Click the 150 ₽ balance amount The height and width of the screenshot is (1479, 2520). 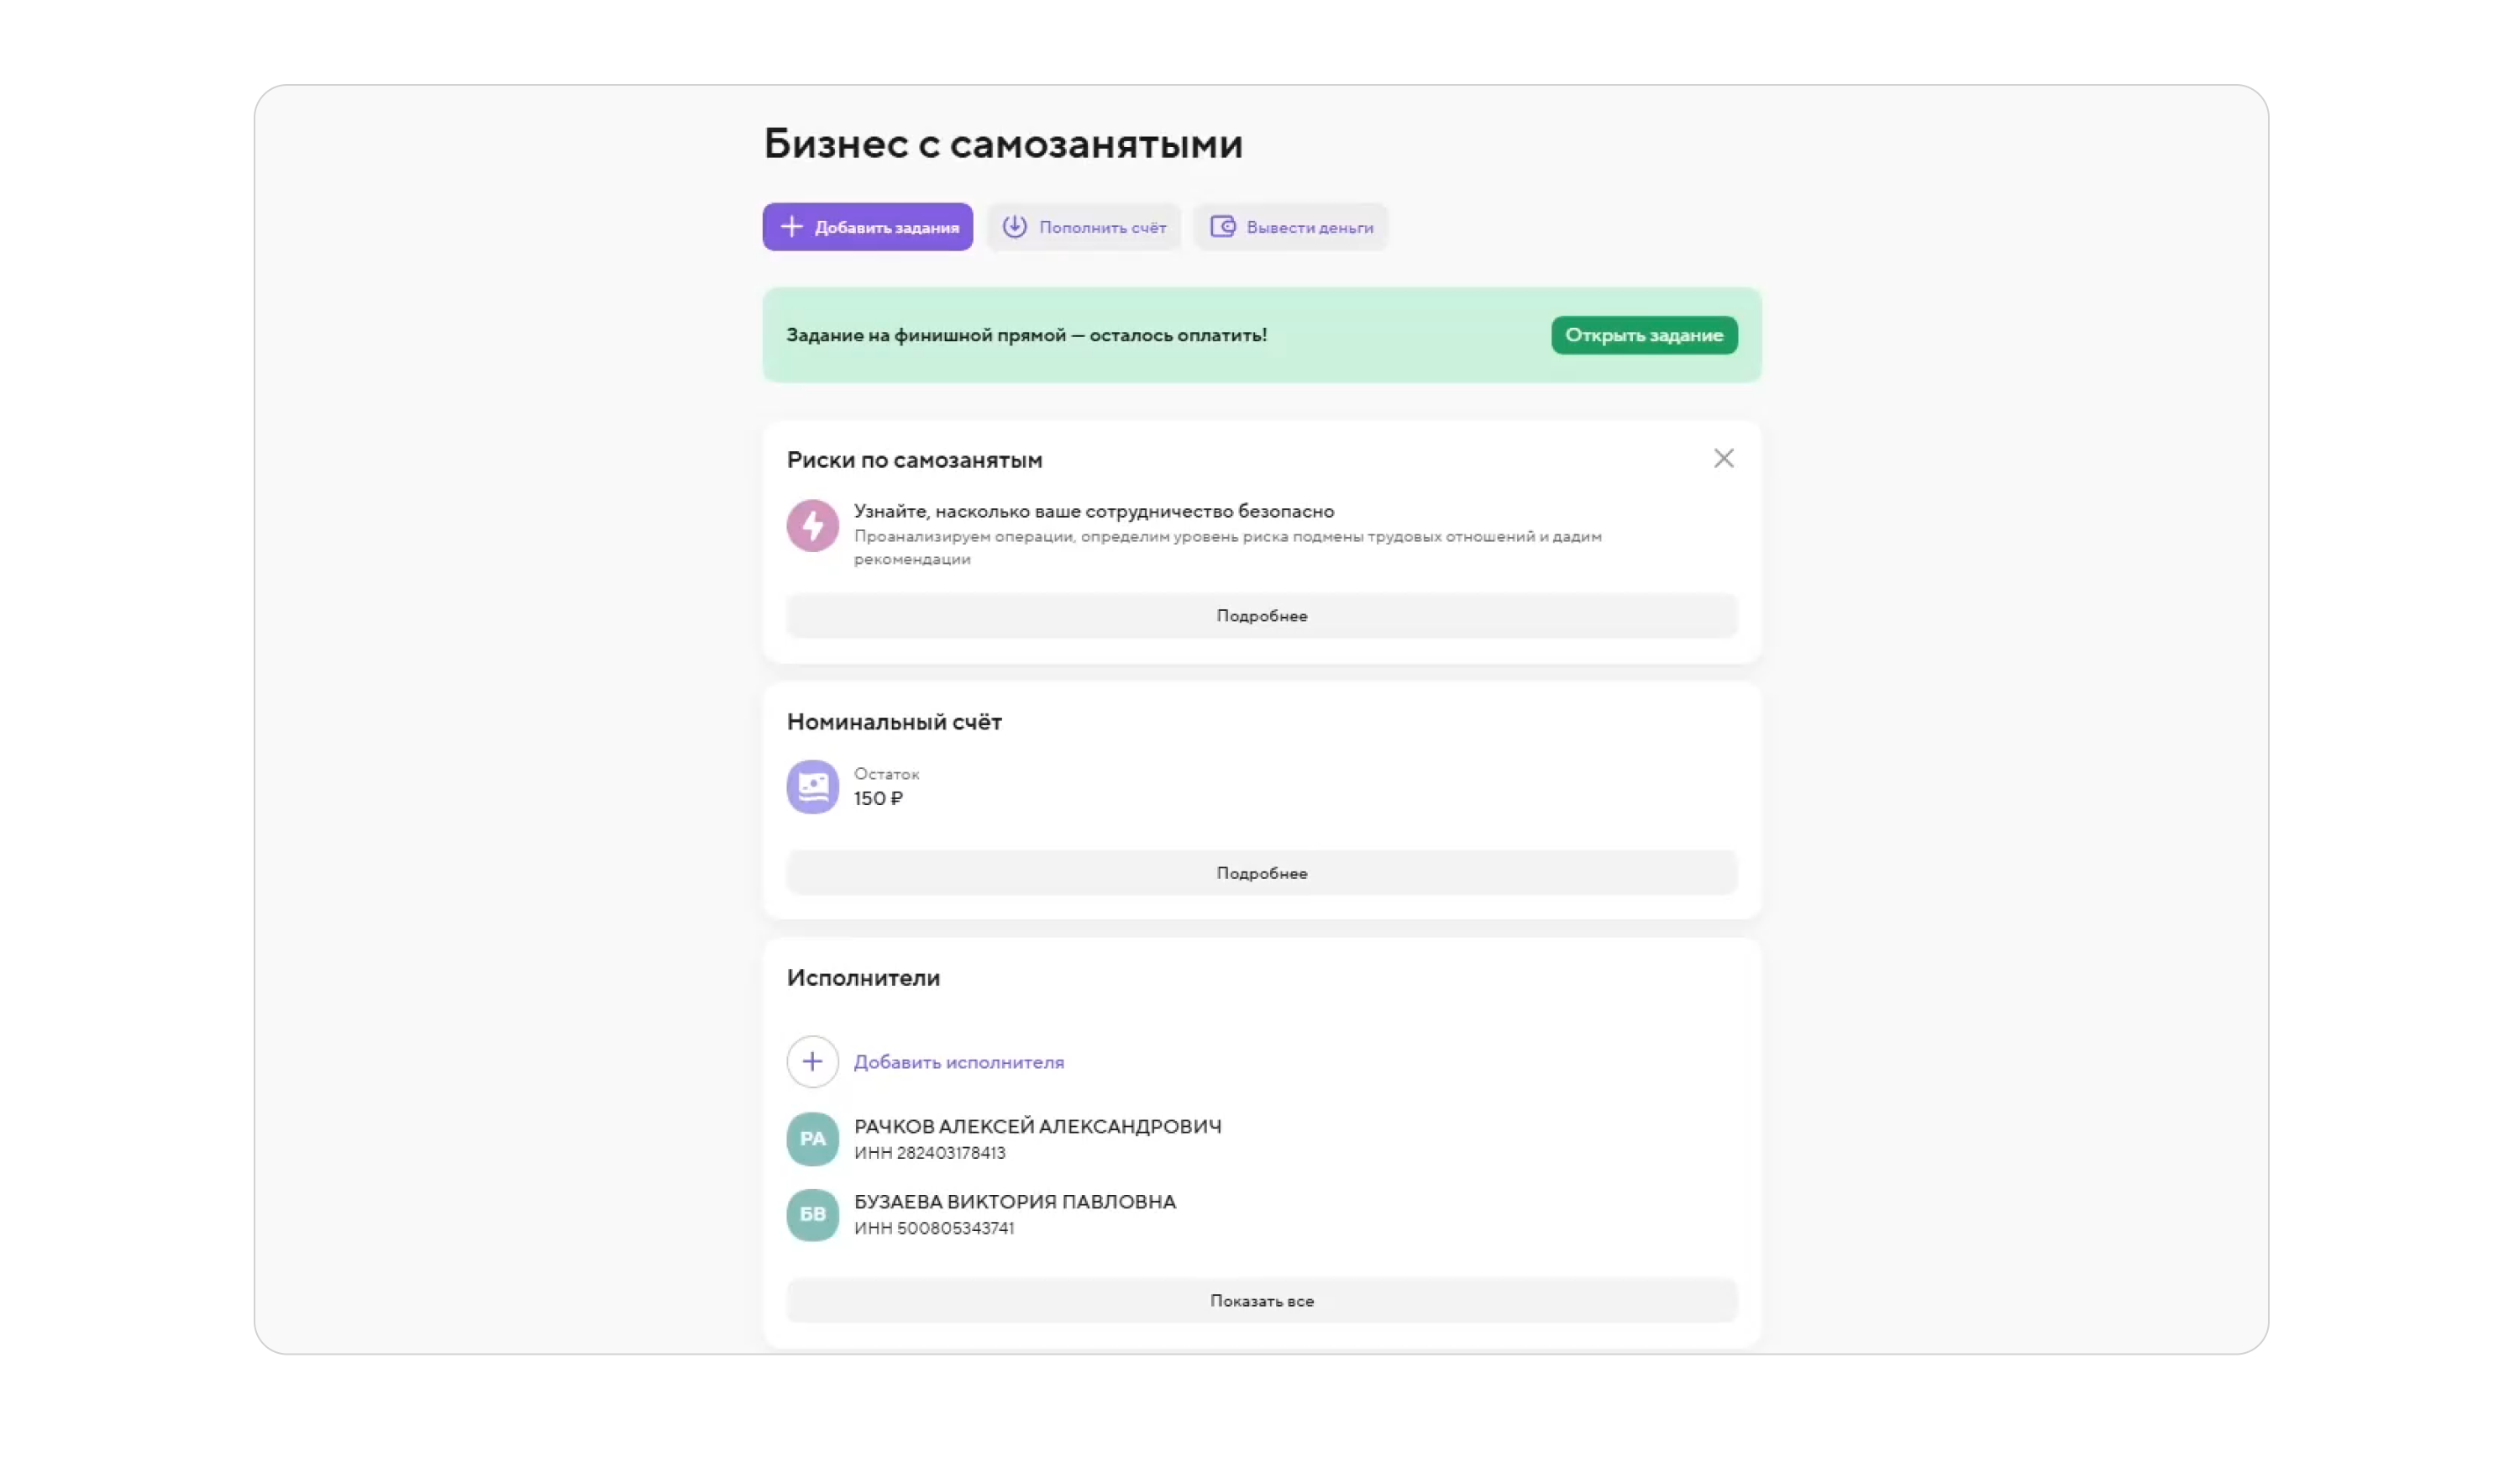click(877, 798)
